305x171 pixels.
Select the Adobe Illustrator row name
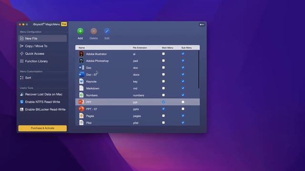(x=96, y=54)
